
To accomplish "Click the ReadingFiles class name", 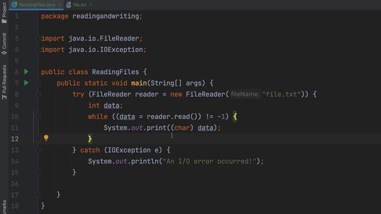I will pyautogui.click(x=115, y=72).
